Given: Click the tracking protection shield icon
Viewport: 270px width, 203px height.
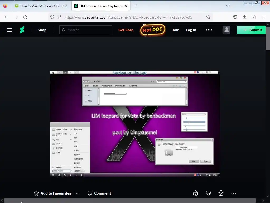Looking at the screenshot, I should 52,17.
